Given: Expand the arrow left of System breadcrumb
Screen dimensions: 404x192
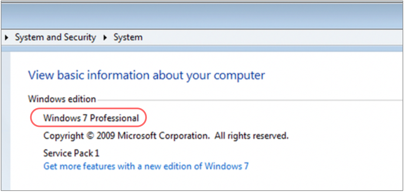Looking at the screenshot, I should point(105,38).
